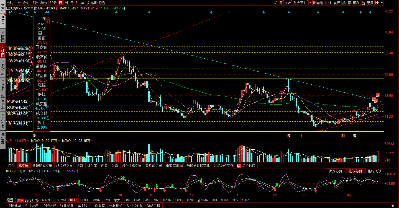
Task: Close the data tooltip panel with X
Action: point(48,18)
